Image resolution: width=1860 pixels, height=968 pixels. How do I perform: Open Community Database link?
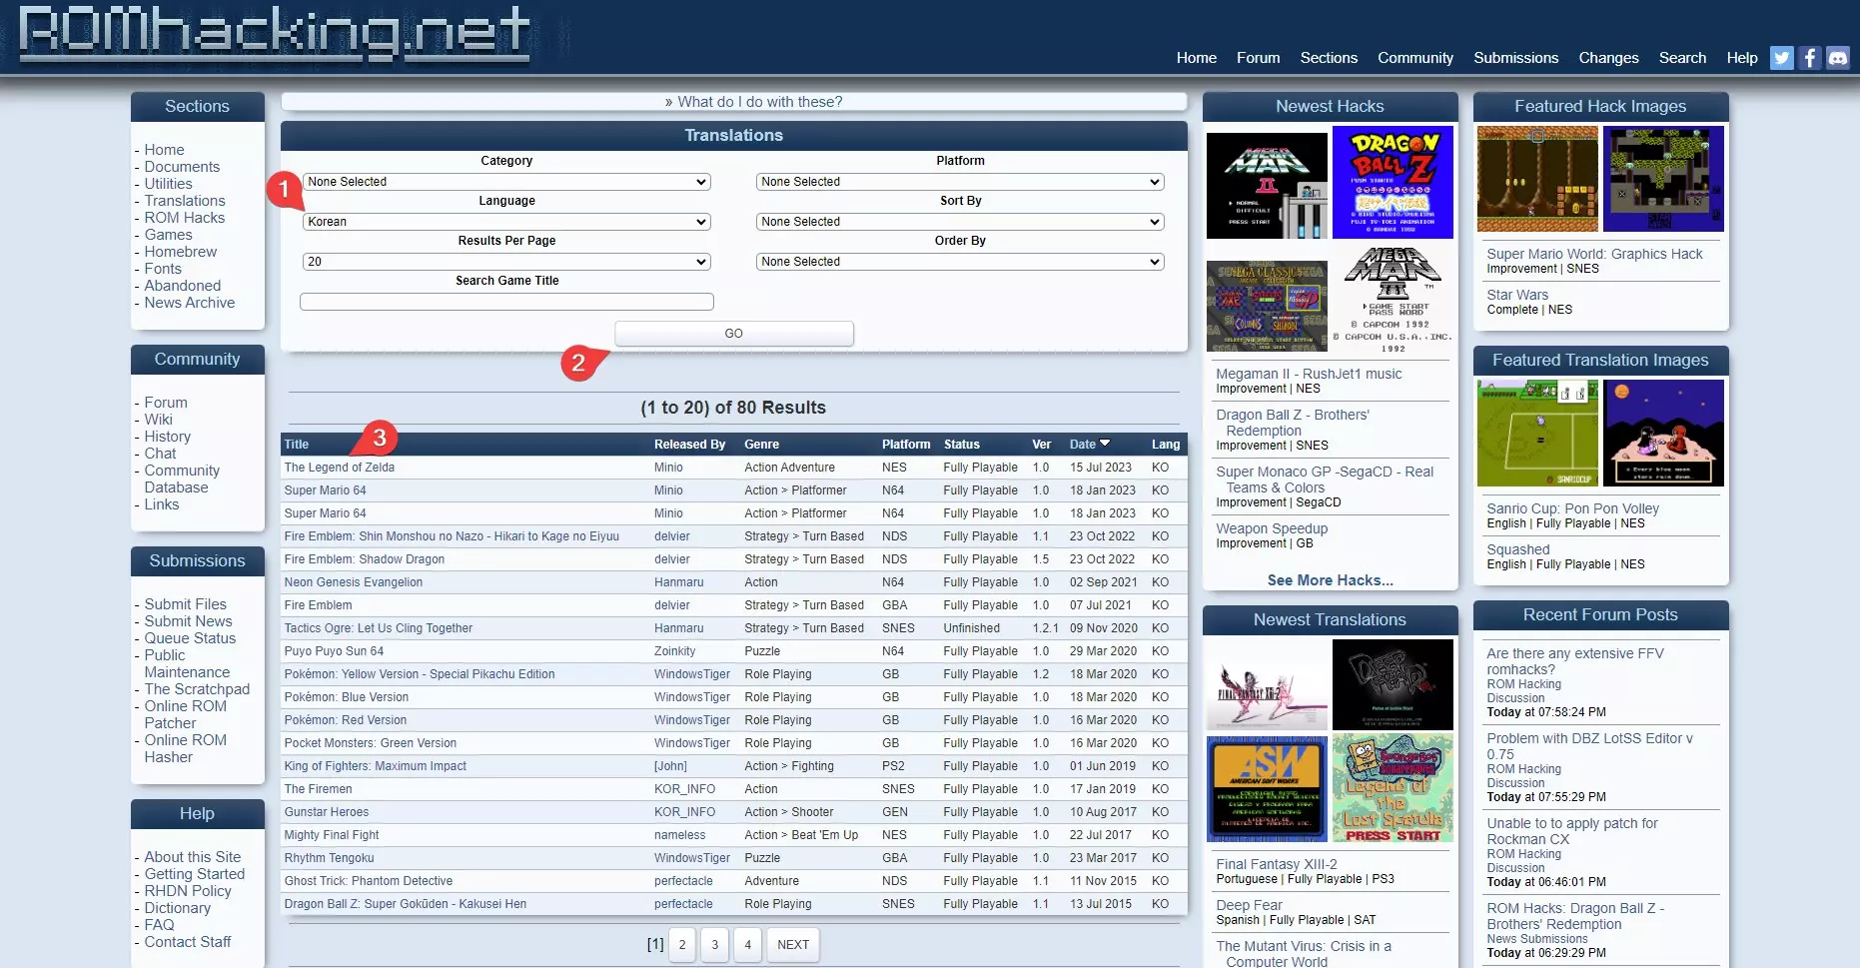[x=182, y=479]
